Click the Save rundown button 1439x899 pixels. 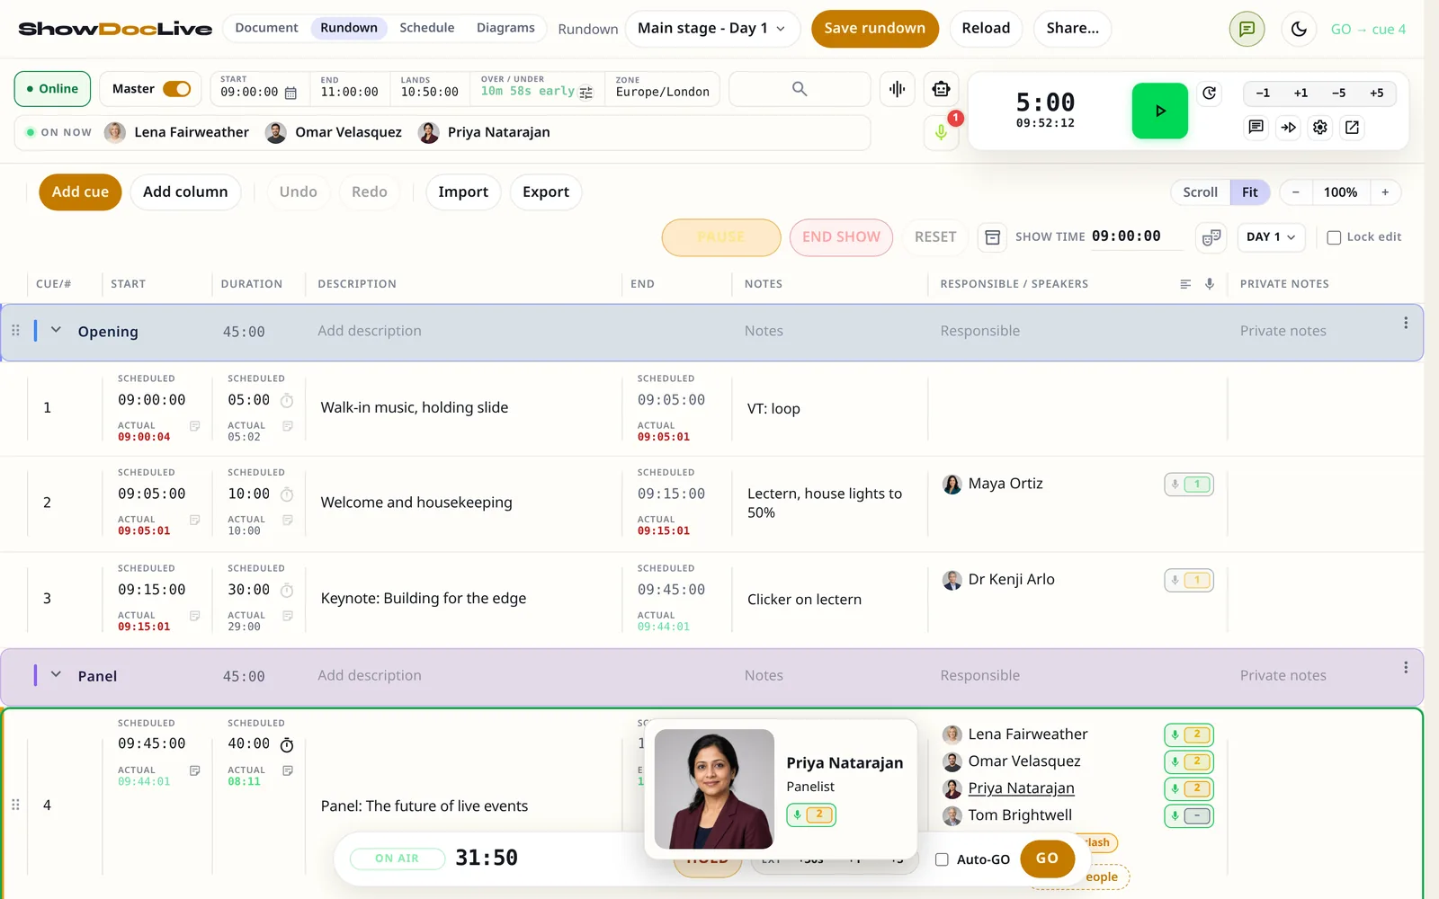tap(874, 29)
